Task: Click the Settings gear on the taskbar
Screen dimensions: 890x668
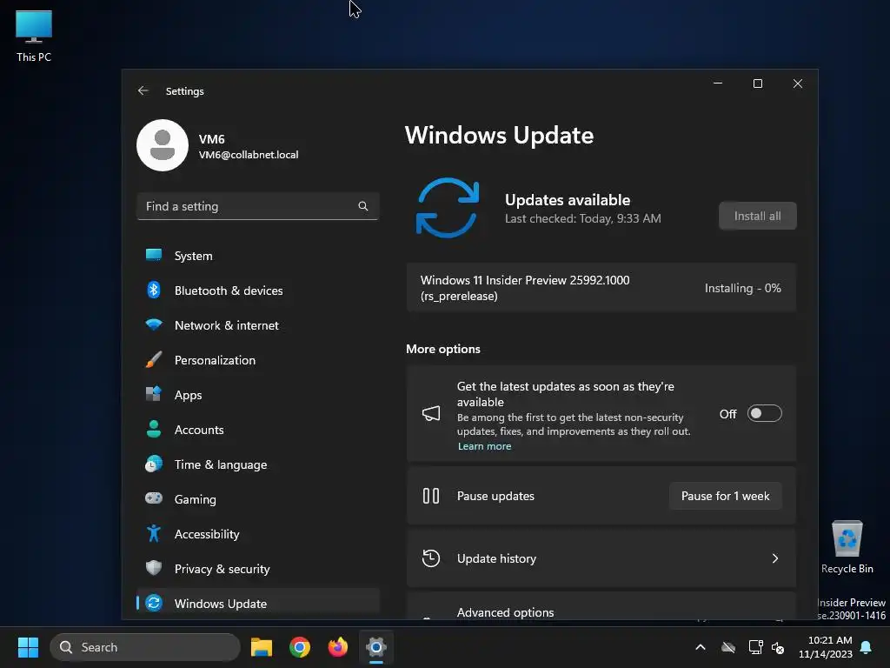Action: pos(375,647)
